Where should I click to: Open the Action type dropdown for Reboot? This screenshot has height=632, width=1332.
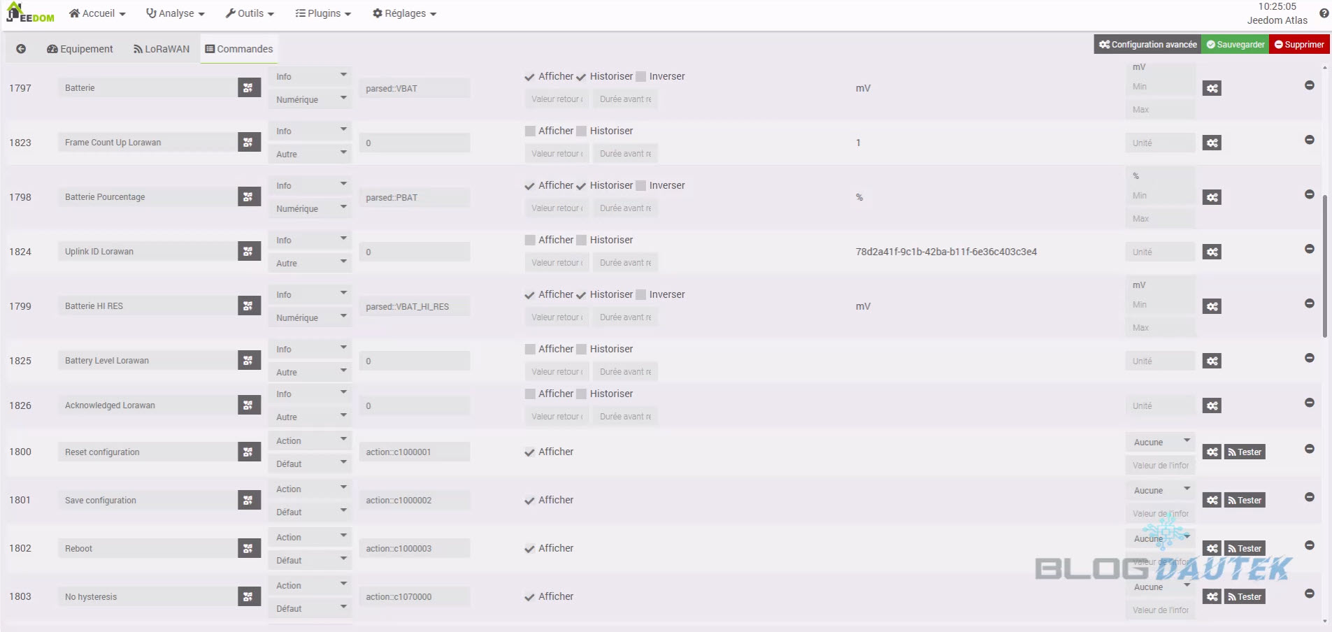click(309, 538)
